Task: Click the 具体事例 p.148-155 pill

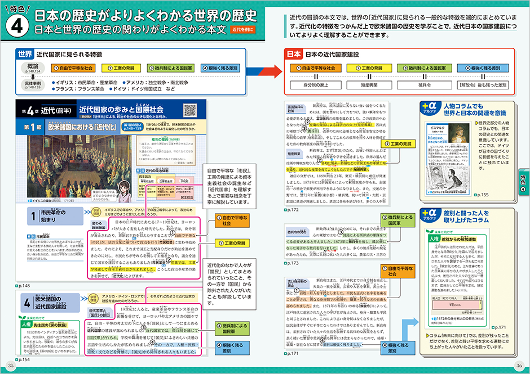Action: [33, 85]
